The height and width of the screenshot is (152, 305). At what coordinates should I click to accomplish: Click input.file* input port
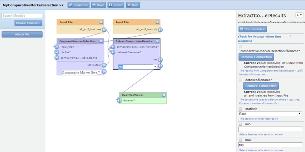56,46
